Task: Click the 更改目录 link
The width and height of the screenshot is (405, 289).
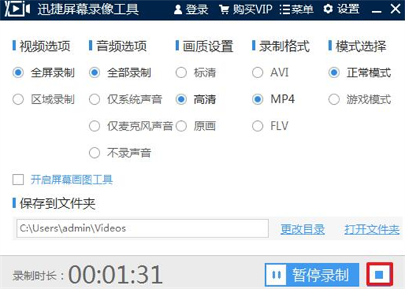Action: pyautogui.click(x=303, y=229)
